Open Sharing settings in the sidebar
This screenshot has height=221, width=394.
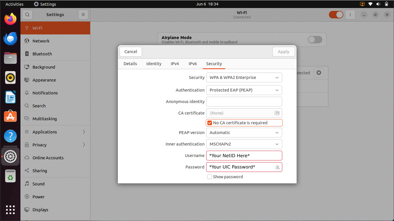(x=55, y=171)
